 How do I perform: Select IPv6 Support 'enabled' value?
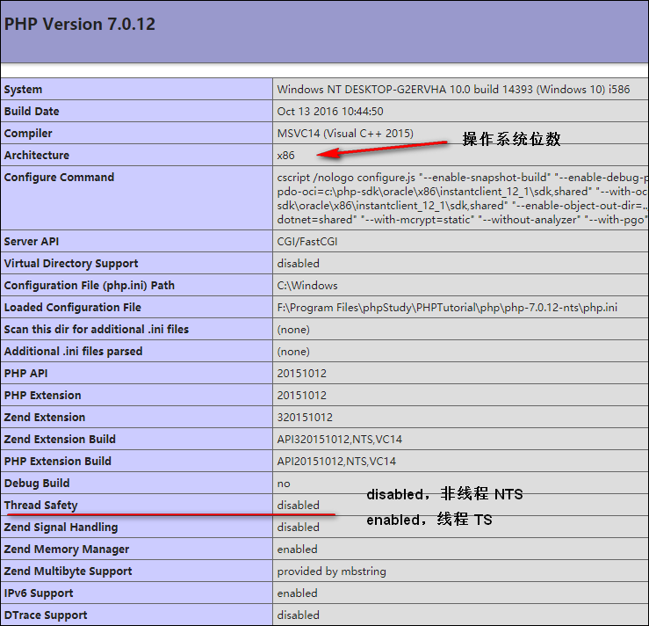[297, 593]
